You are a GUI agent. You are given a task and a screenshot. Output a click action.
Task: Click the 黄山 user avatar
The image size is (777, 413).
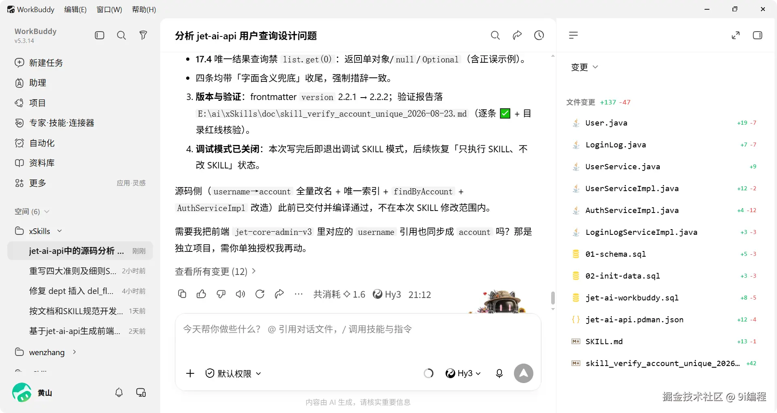pyautogui.click(x=22, y=392)
